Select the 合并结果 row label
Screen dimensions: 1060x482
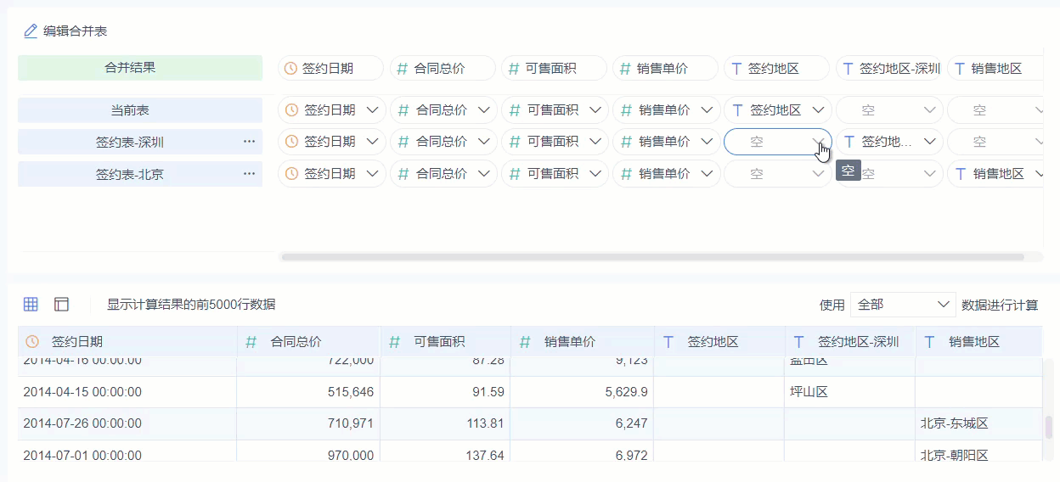click(140, 68)
